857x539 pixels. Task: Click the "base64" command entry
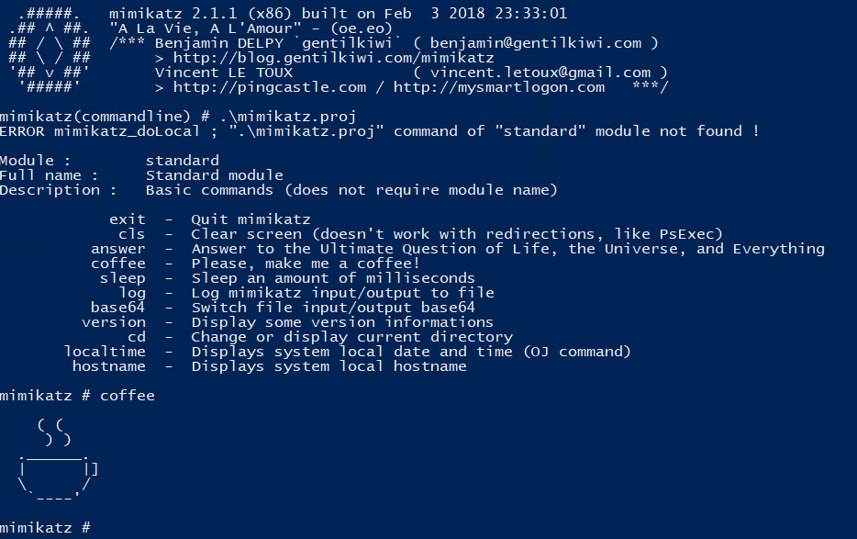pyautogui.click(x=118, y=308)
